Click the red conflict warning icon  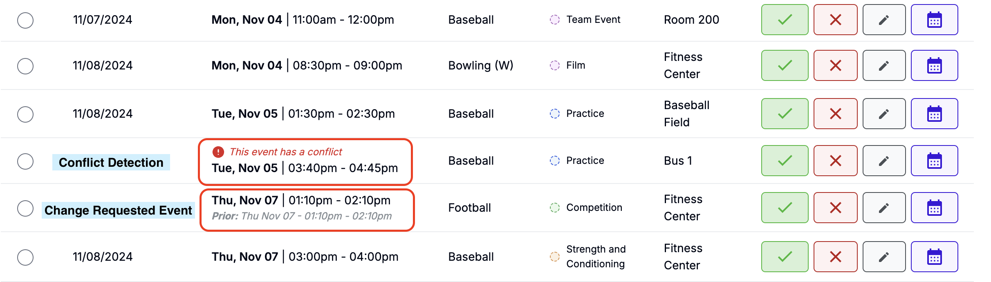(x=218, y=152)
